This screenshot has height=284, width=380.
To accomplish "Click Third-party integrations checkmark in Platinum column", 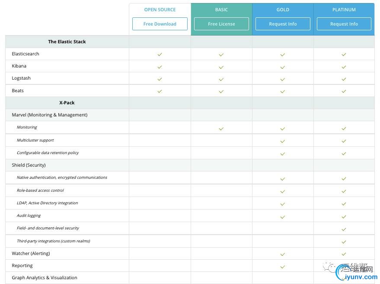I will point(344,242).
